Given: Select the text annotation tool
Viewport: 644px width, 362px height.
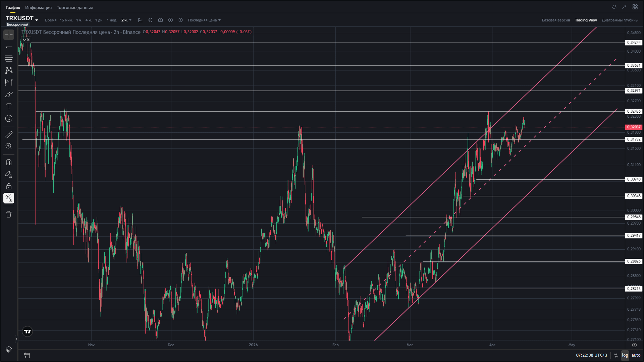Looking at the screenshot, I should pos(9,106).
